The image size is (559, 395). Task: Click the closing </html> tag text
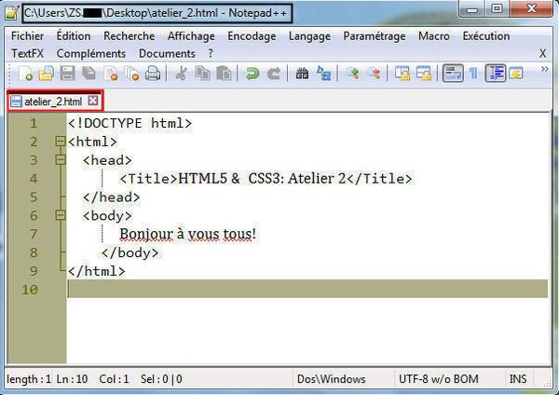coord(97,271)
